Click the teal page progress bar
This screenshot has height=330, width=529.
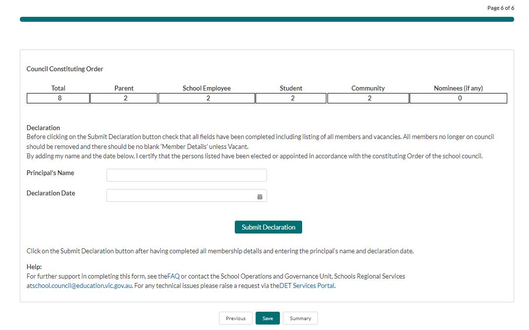[x=266, y=19]
